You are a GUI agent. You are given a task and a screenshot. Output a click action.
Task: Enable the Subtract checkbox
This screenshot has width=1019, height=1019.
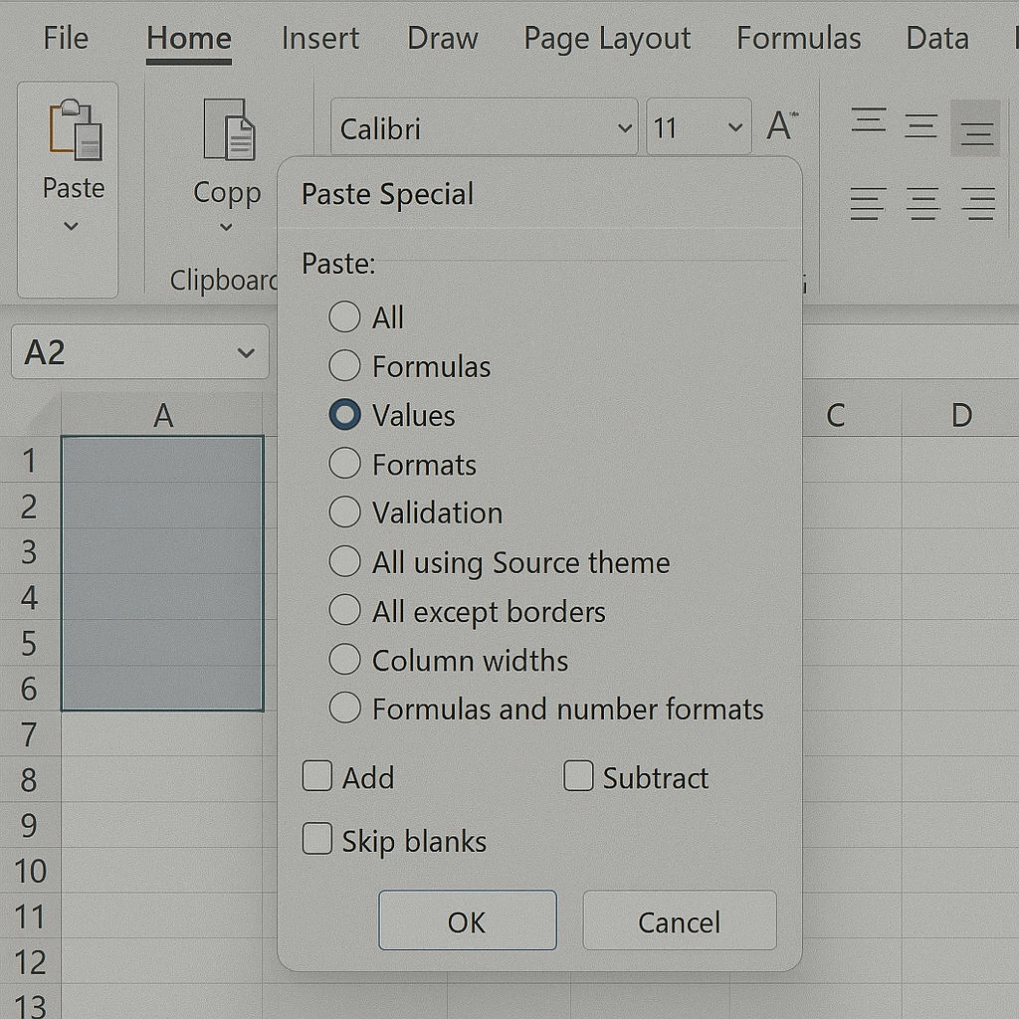[x=578, y=776]
